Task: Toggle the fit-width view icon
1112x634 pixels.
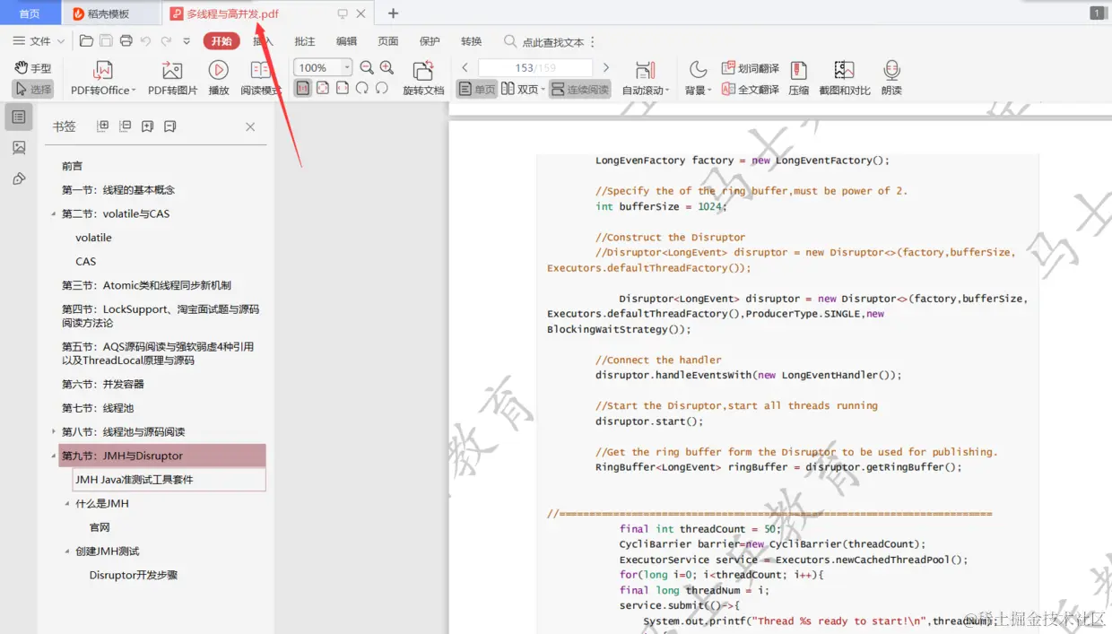Action: (x=343, y=88)
